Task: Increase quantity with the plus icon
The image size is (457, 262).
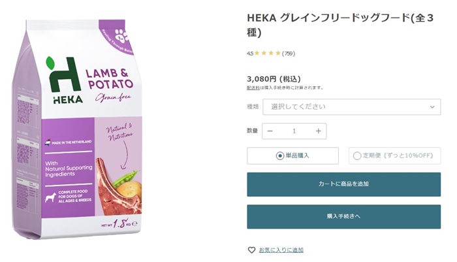Action: pos(319,131)
